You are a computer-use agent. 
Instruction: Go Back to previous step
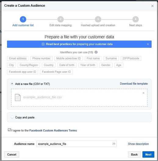(x=134, y=154)
